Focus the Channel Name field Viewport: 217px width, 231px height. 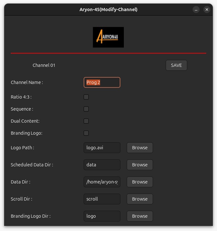click(102, 82)
